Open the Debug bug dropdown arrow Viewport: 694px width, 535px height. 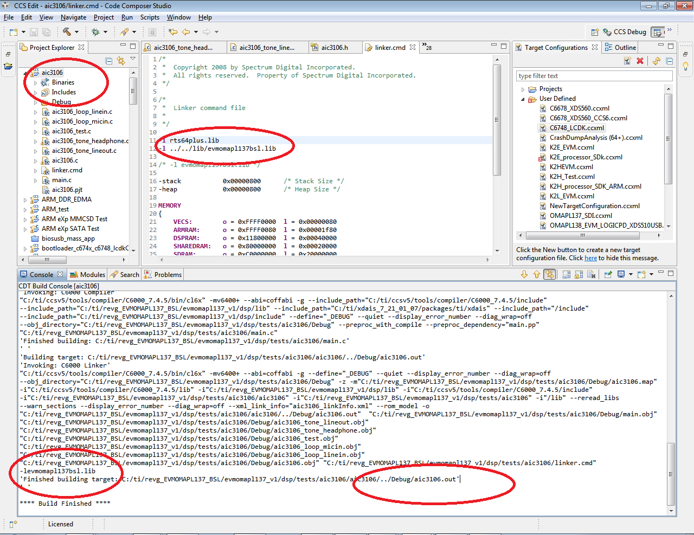coord(105,32)
